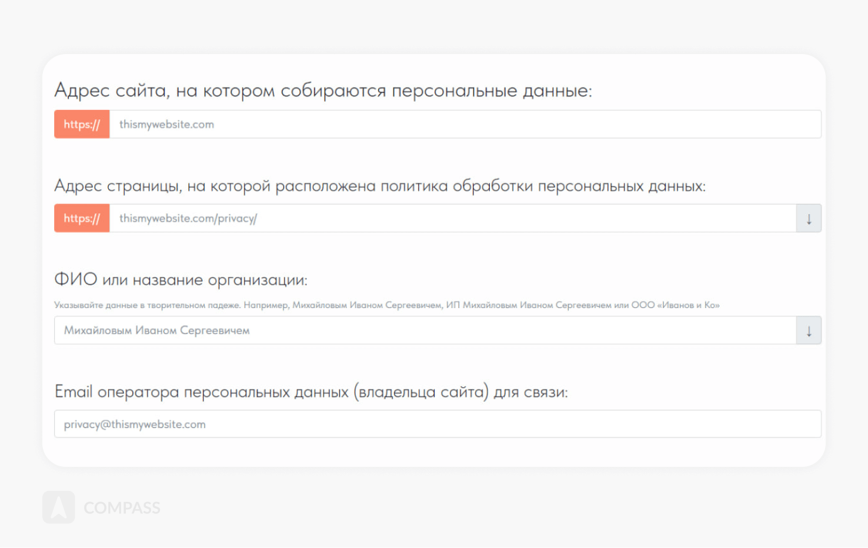Image resolution: width=868 pixels, height=548 pixels.
Task: Click the 'ФИО или название организации' label
Action: click(x=181, y=280)
